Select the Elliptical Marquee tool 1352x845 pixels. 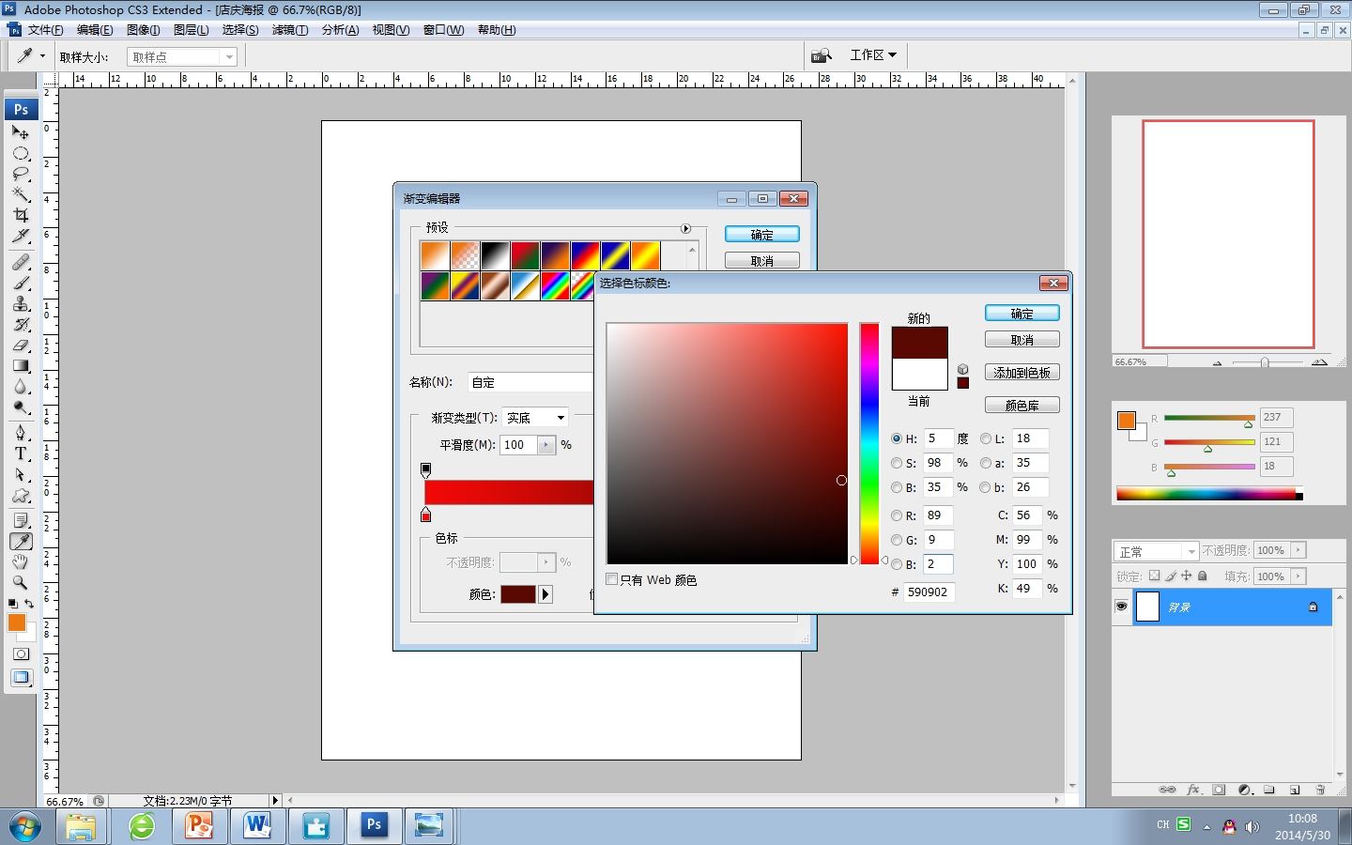tap(21, 153)
